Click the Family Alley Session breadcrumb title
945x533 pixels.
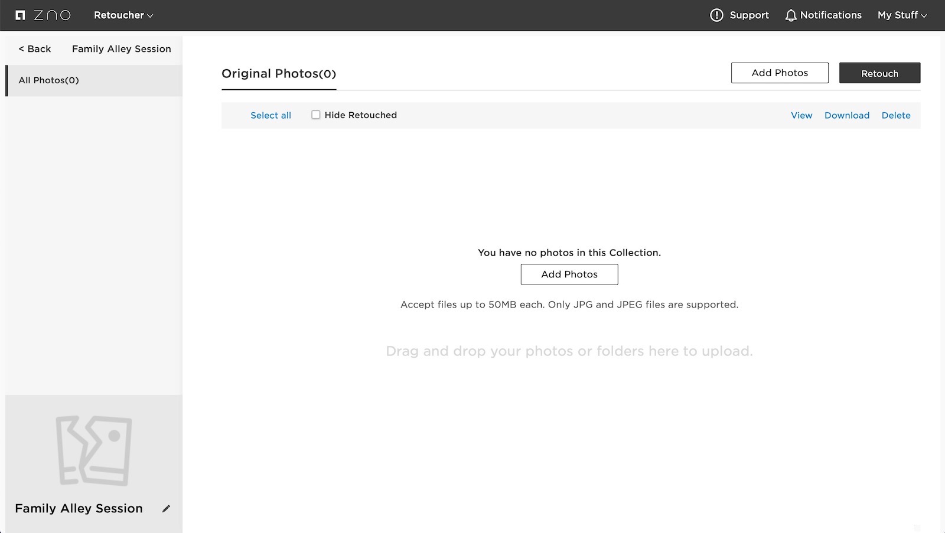click(122, 49)
